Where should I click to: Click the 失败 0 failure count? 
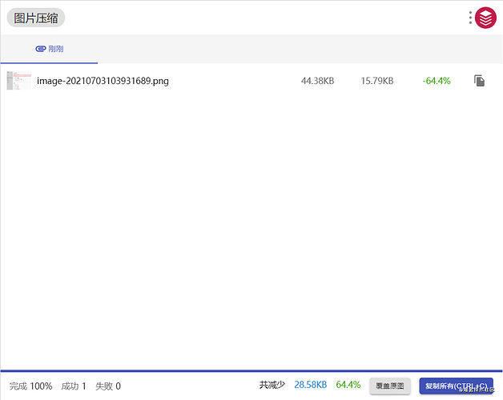(x=108, y=386)
